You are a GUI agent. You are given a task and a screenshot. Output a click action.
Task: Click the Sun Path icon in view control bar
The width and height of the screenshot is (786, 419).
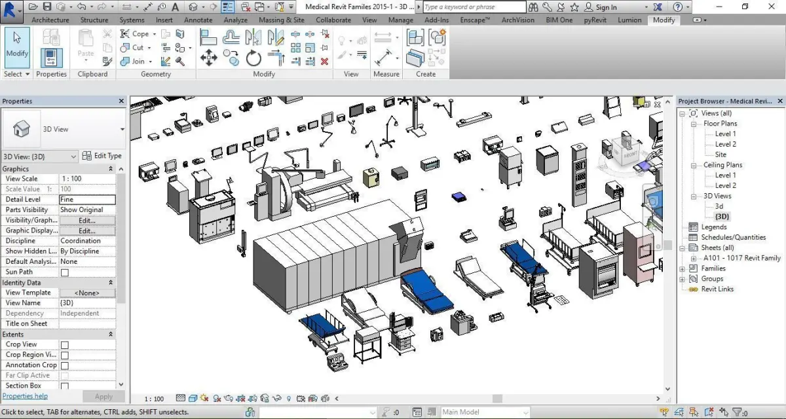(x=204, y=398)
